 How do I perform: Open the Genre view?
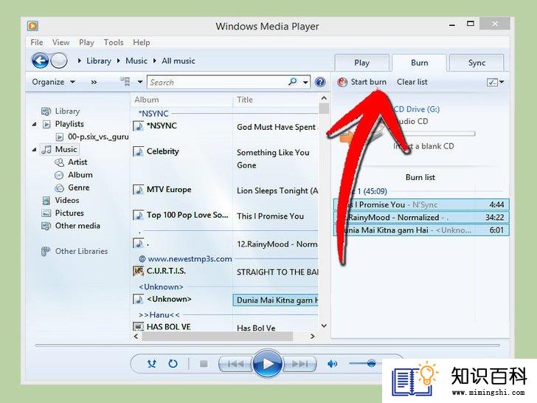[x=78, y=187]
